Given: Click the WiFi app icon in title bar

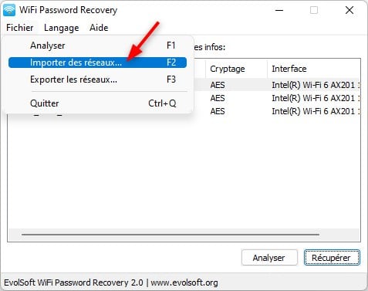Looking at the screenshot, I should [9, 10].
